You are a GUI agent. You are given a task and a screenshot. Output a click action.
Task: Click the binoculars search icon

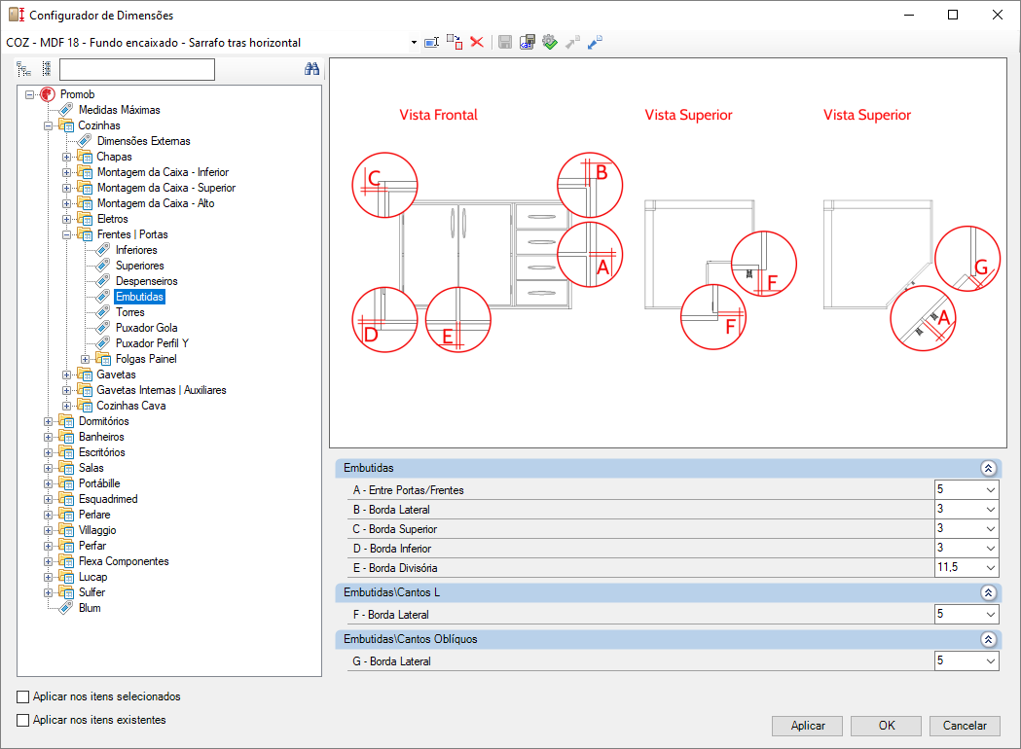[x=312, y=69]
